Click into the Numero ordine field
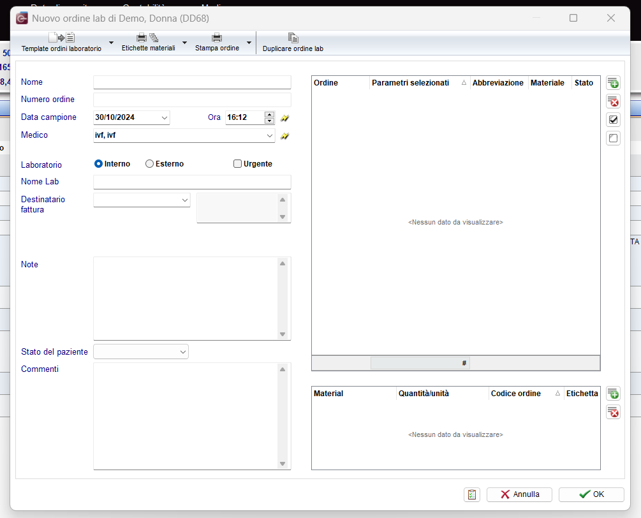The width and height of the screenshot is (641, 518). coord(192,100)
